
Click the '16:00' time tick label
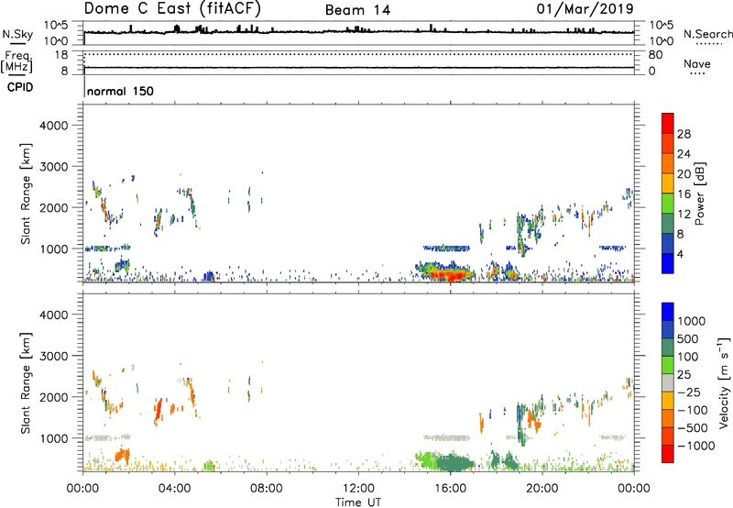pyautogui.click(x=450, y=489)
